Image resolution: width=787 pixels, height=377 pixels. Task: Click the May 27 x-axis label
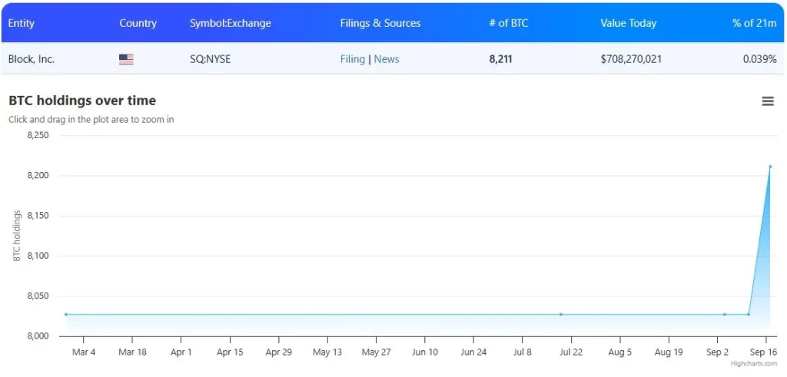point(376,352)
